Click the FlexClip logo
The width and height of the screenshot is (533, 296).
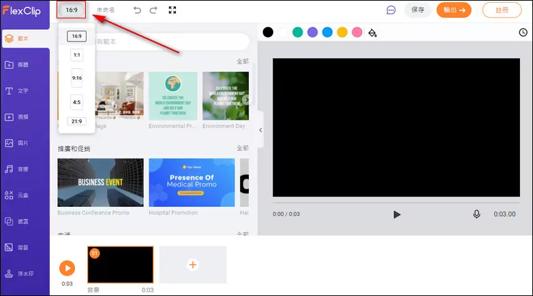pyautogui.click(x=21, y=11)
